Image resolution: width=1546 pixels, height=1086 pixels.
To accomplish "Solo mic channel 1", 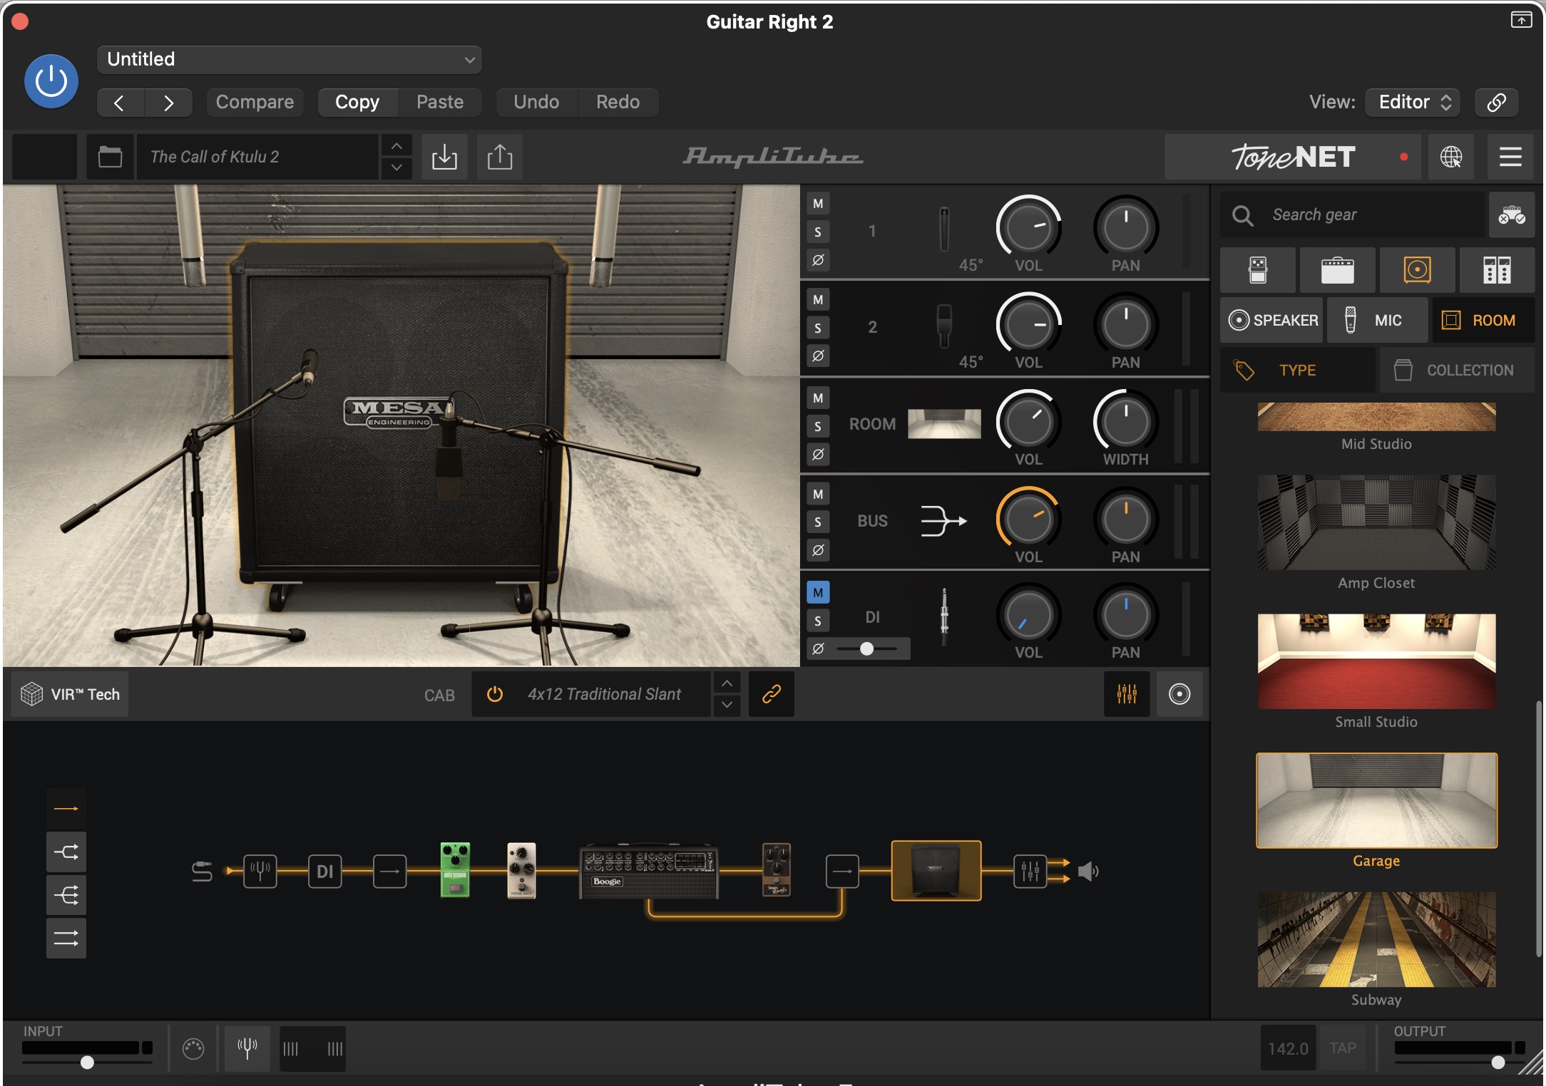I will pos(818,232).
